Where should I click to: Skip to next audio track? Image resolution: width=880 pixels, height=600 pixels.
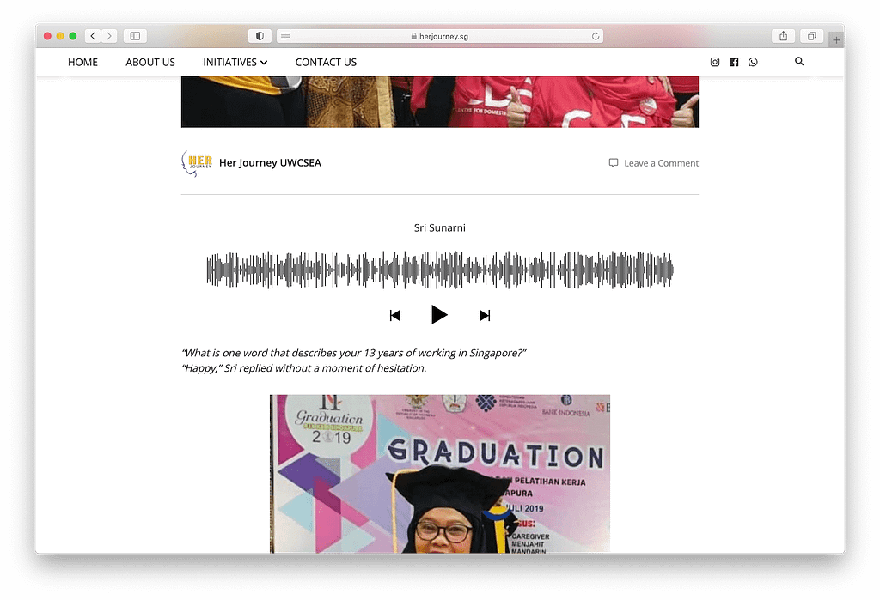click(485, 316)
